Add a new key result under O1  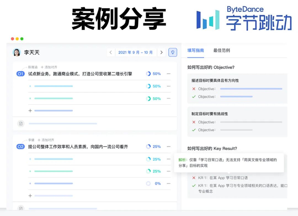coord(30,111)
